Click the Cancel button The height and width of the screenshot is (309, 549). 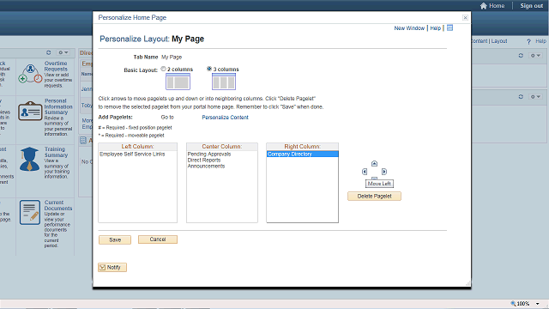click(x=158, y=239)
